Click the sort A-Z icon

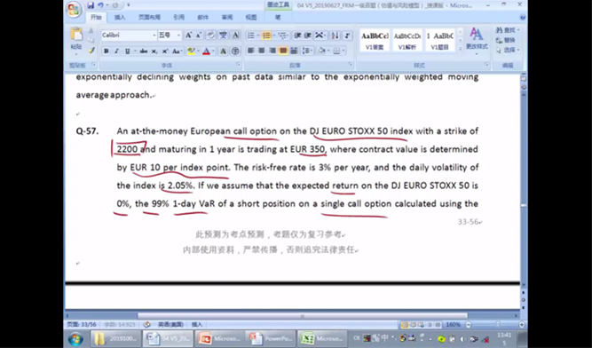click(x=335, y=36)
